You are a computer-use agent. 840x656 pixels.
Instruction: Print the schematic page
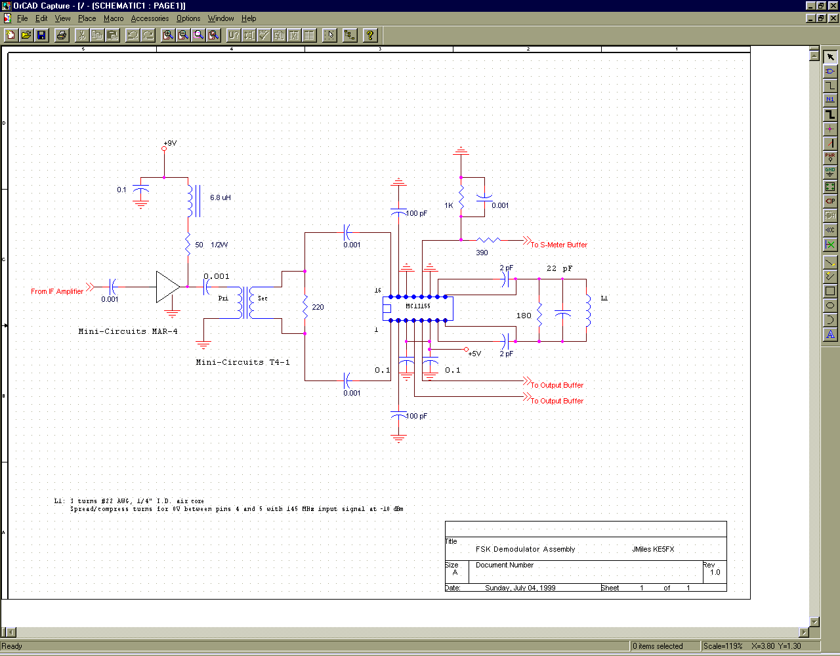(62, 35)
